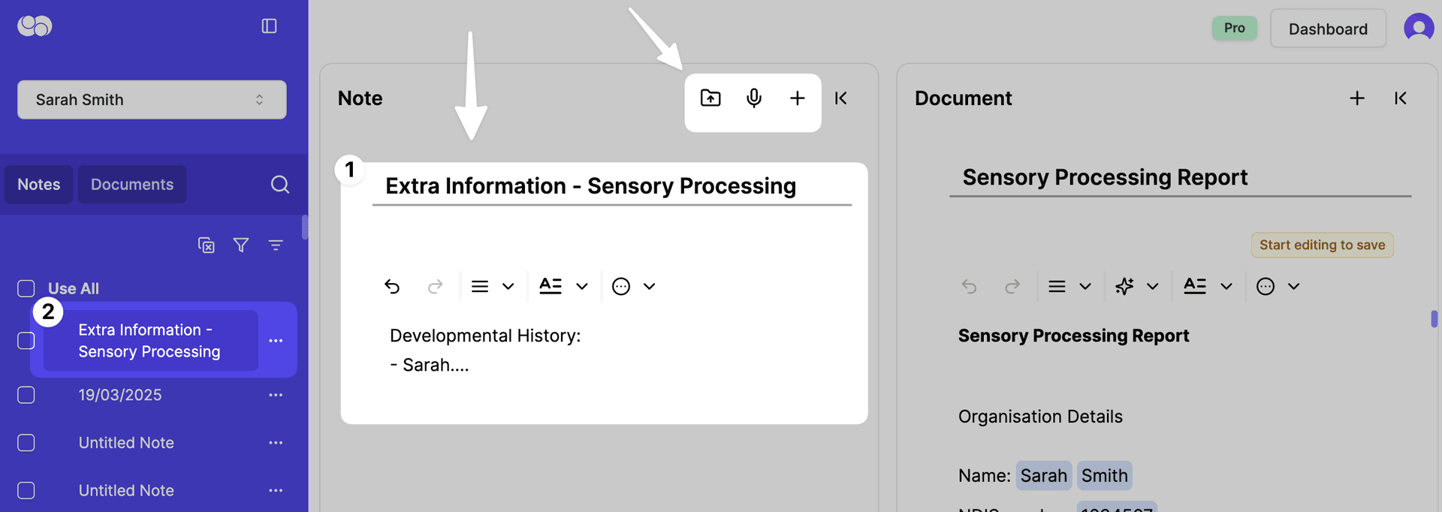This screenshot has width=1442, height=512.
Task: Click the app logo in sidebar
Action: [x=35, y=26]
